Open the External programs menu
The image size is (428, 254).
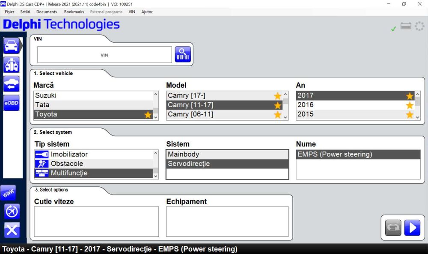pyautogui.click(x=106, y=12)
